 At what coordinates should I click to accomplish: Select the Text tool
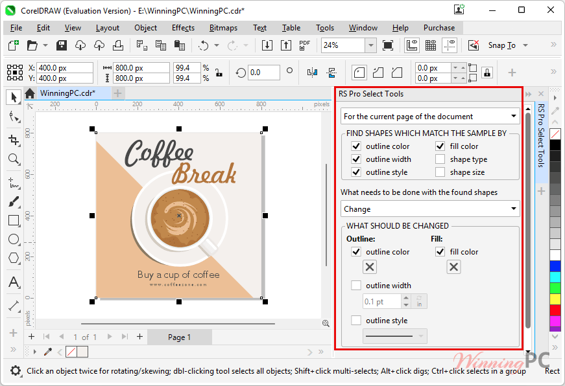pyautogui.click(x=14, y=282)
